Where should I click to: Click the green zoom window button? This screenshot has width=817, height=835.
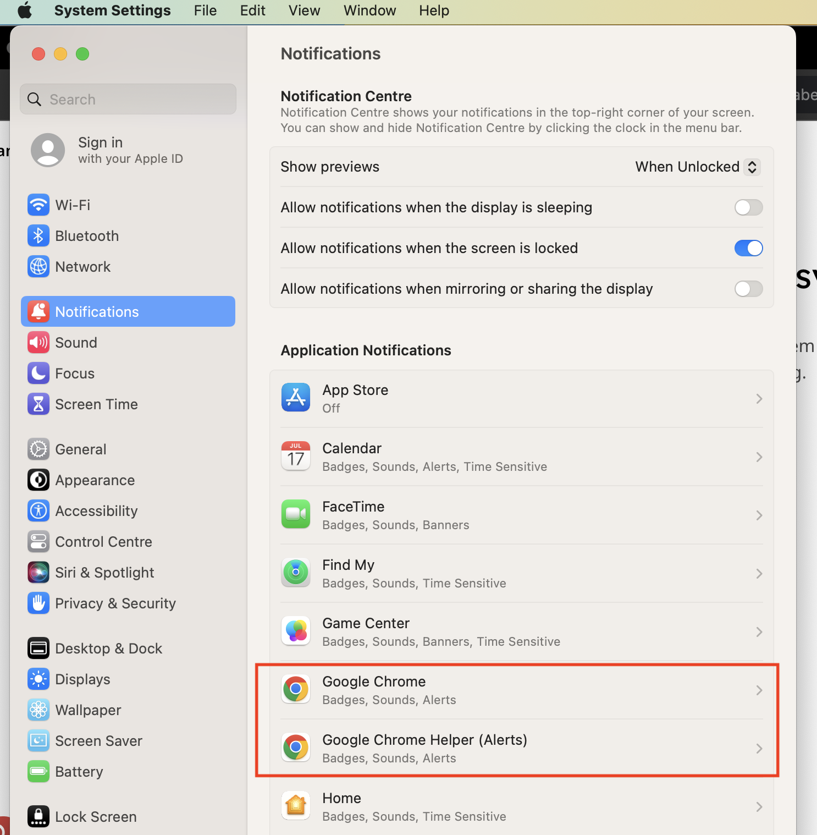(82, 54)
